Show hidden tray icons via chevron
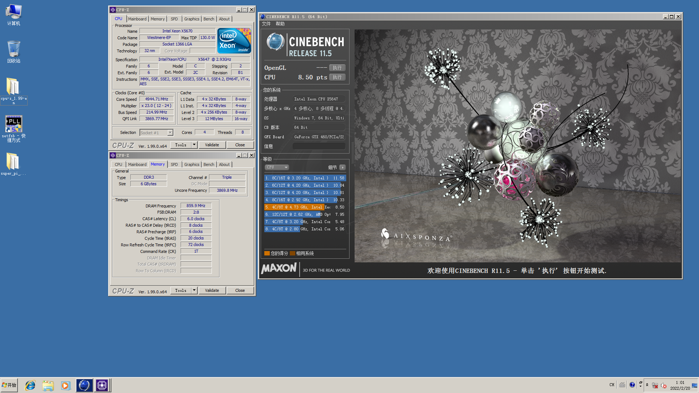Image resolution: width=699 pixels, height=393 pixels. (x=647, y=385)
